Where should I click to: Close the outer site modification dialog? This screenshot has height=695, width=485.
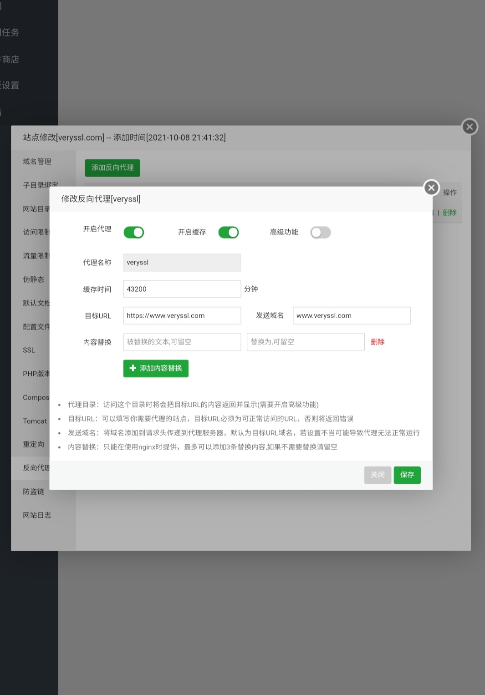[469, 127]
